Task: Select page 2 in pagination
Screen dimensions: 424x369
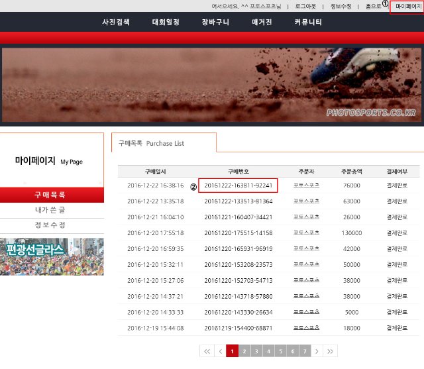Action: [244, 351]
